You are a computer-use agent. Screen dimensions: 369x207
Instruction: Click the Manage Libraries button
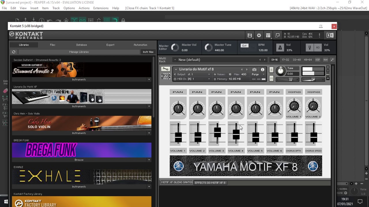pos(79,52)
